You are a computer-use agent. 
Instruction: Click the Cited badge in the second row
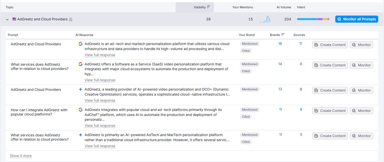tap(246, 71)
